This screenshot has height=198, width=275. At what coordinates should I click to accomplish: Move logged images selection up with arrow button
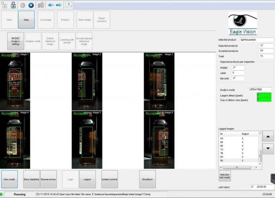click(268, 136)
